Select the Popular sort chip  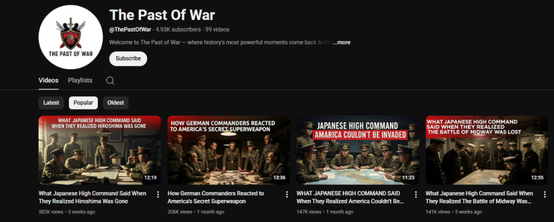(84, 103)
